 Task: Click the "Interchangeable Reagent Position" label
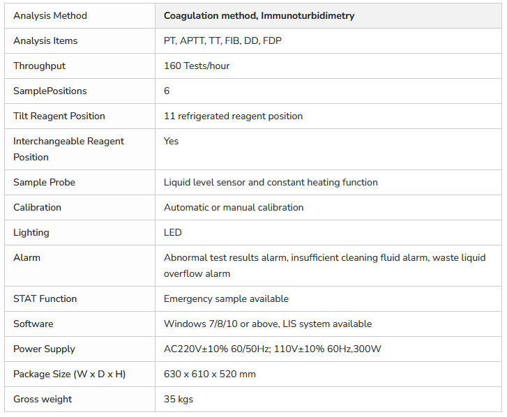tap(68, 149)
